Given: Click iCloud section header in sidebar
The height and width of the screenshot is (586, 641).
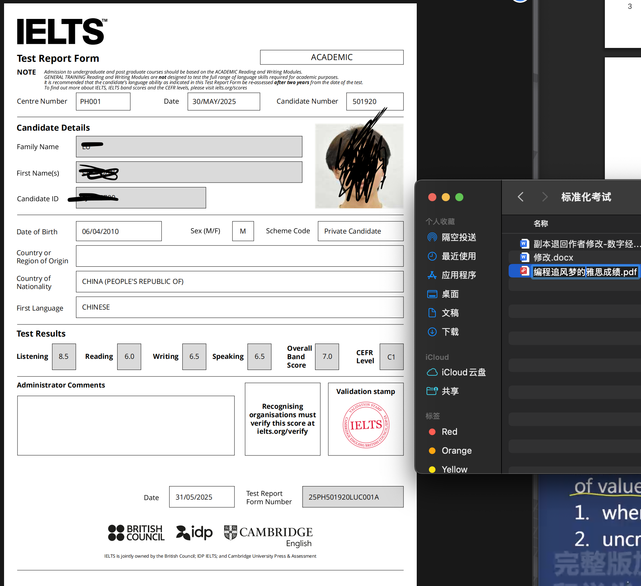Looking at the screenshot, I should click(437, 357).
